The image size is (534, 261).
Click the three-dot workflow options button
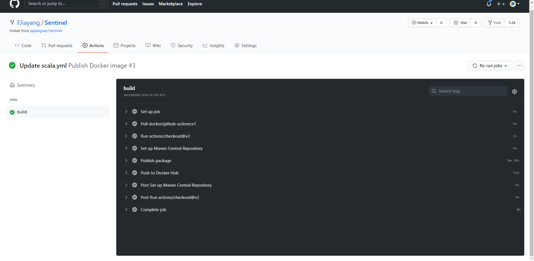[519, 65]
